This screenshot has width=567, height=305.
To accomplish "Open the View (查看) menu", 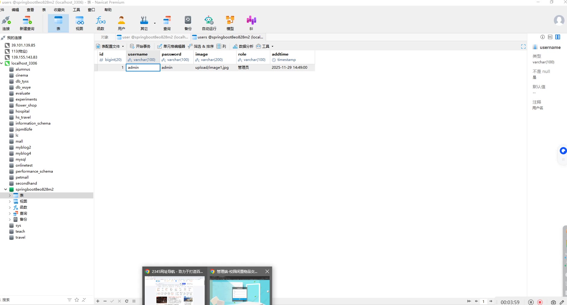I will pos(30,10).
